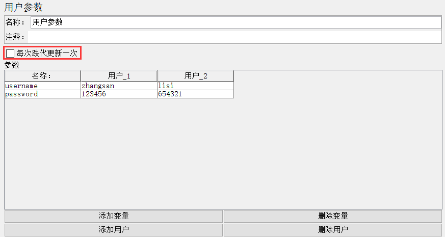Image resolution: width=445 pixels, height=237 pixels.
Task: Click the 注释 comment field
Action: click(234, 37)
